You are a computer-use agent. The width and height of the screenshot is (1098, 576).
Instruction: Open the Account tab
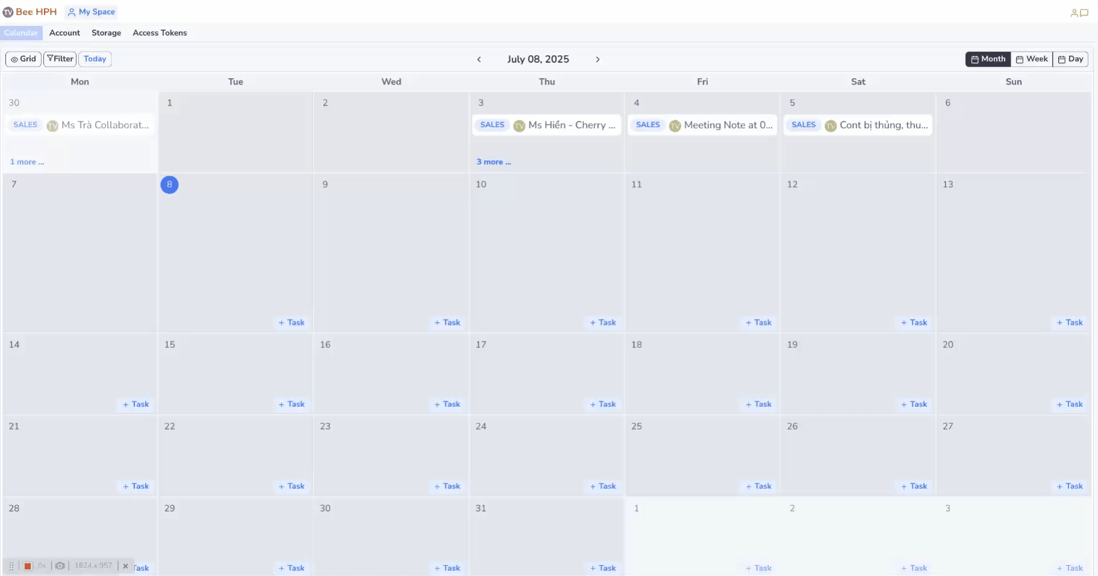64,33
